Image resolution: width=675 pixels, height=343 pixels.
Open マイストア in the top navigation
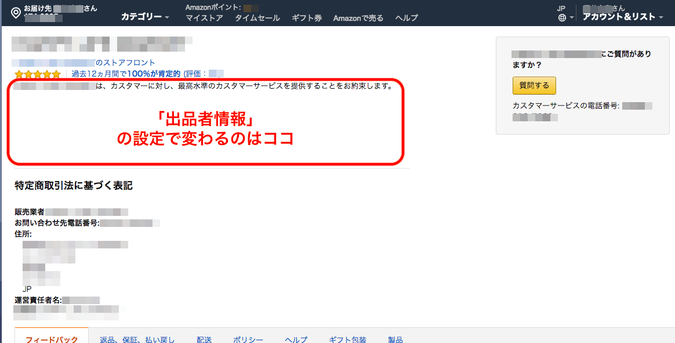pyautogui.click(x=204, y=18)
